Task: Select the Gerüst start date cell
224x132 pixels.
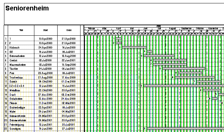Action: point(46,60)
